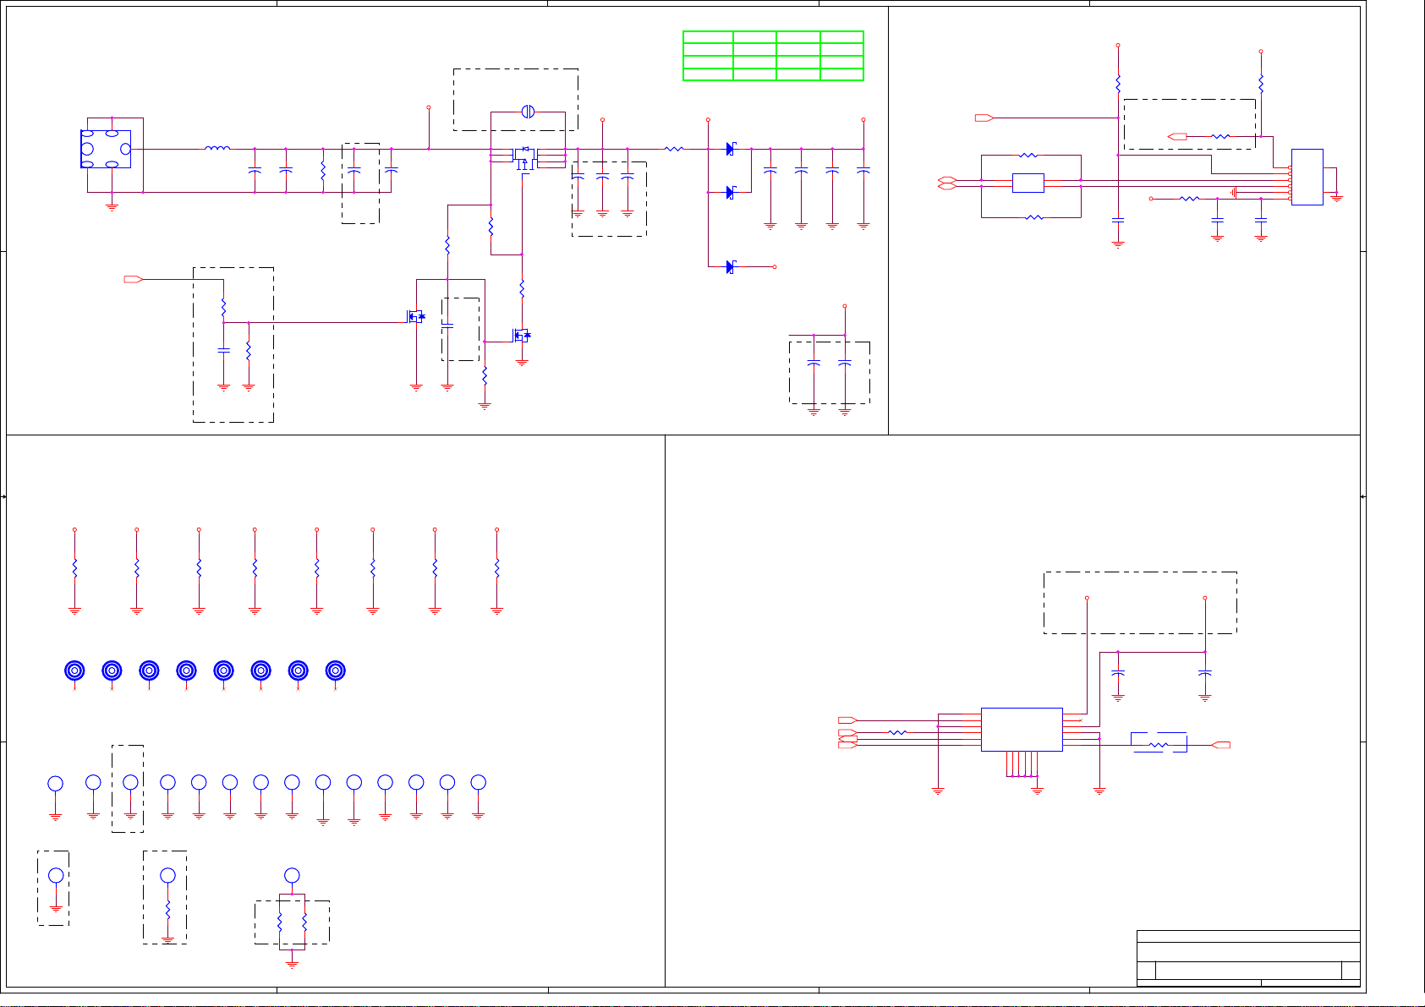Click the circular fuse symbol in dashed box
Screen dimensions: 1425x1007
tap(528, 112)
